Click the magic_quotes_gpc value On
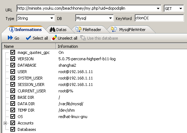 [x=61, y=52]
